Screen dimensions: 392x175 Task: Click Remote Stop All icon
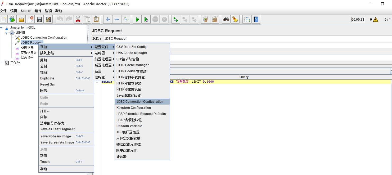point(185,19)
